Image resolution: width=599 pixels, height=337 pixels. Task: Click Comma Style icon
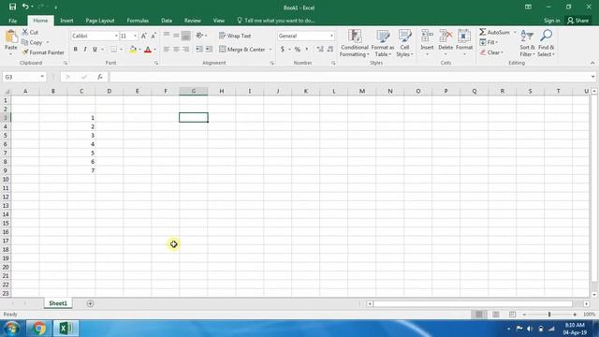307,50
